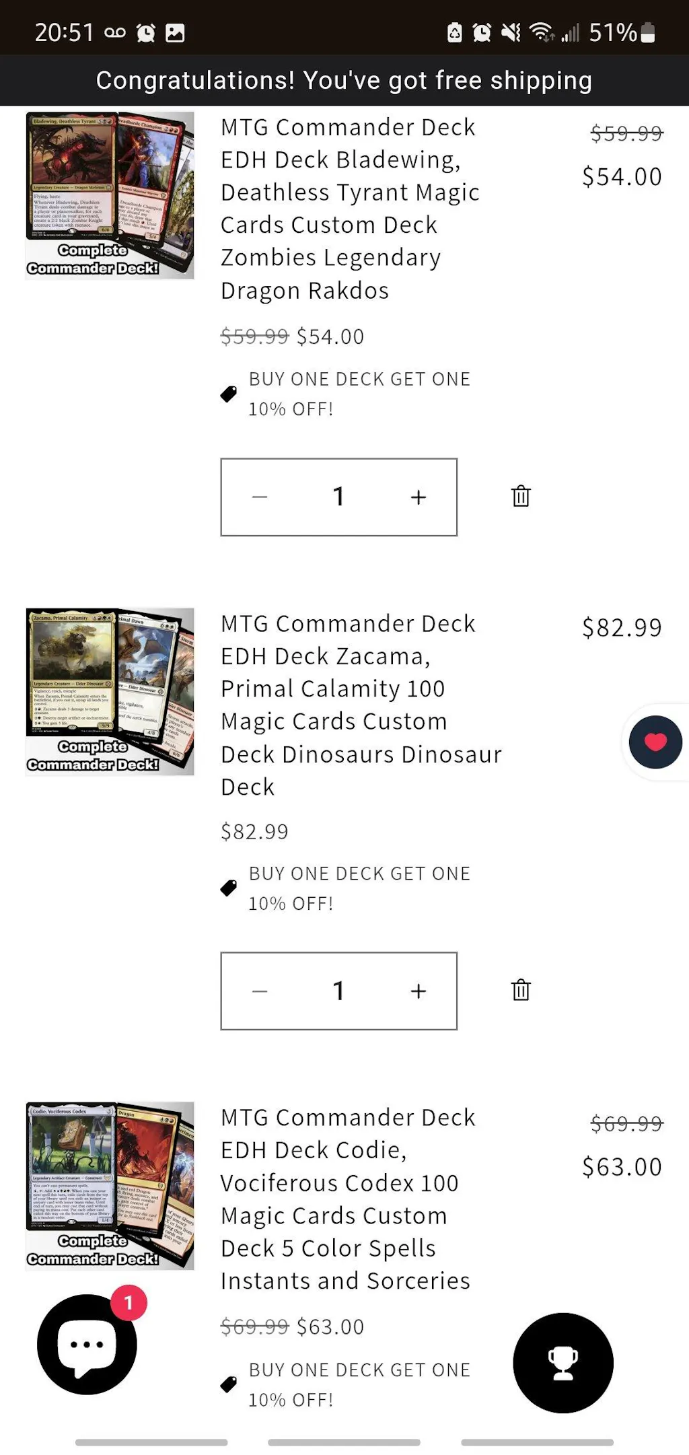
Task: Tap the price tag icon under Zacama deck
Action: pos(229,888)
